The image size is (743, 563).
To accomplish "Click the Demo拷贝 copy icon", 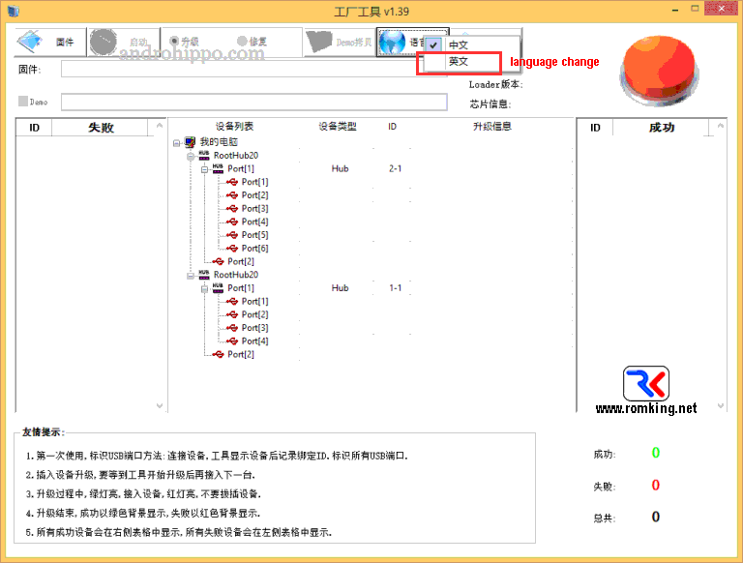I will [x=318, y=42].
